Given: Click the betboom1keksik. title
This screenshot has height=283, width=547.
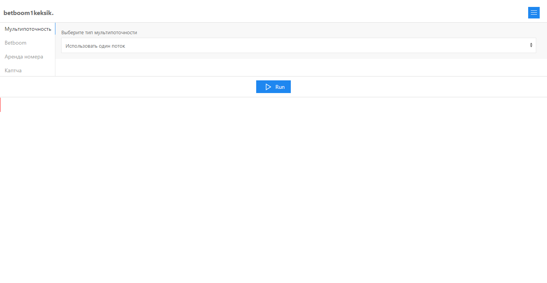Looking at the screenshot, I should (x=28, y=13).
